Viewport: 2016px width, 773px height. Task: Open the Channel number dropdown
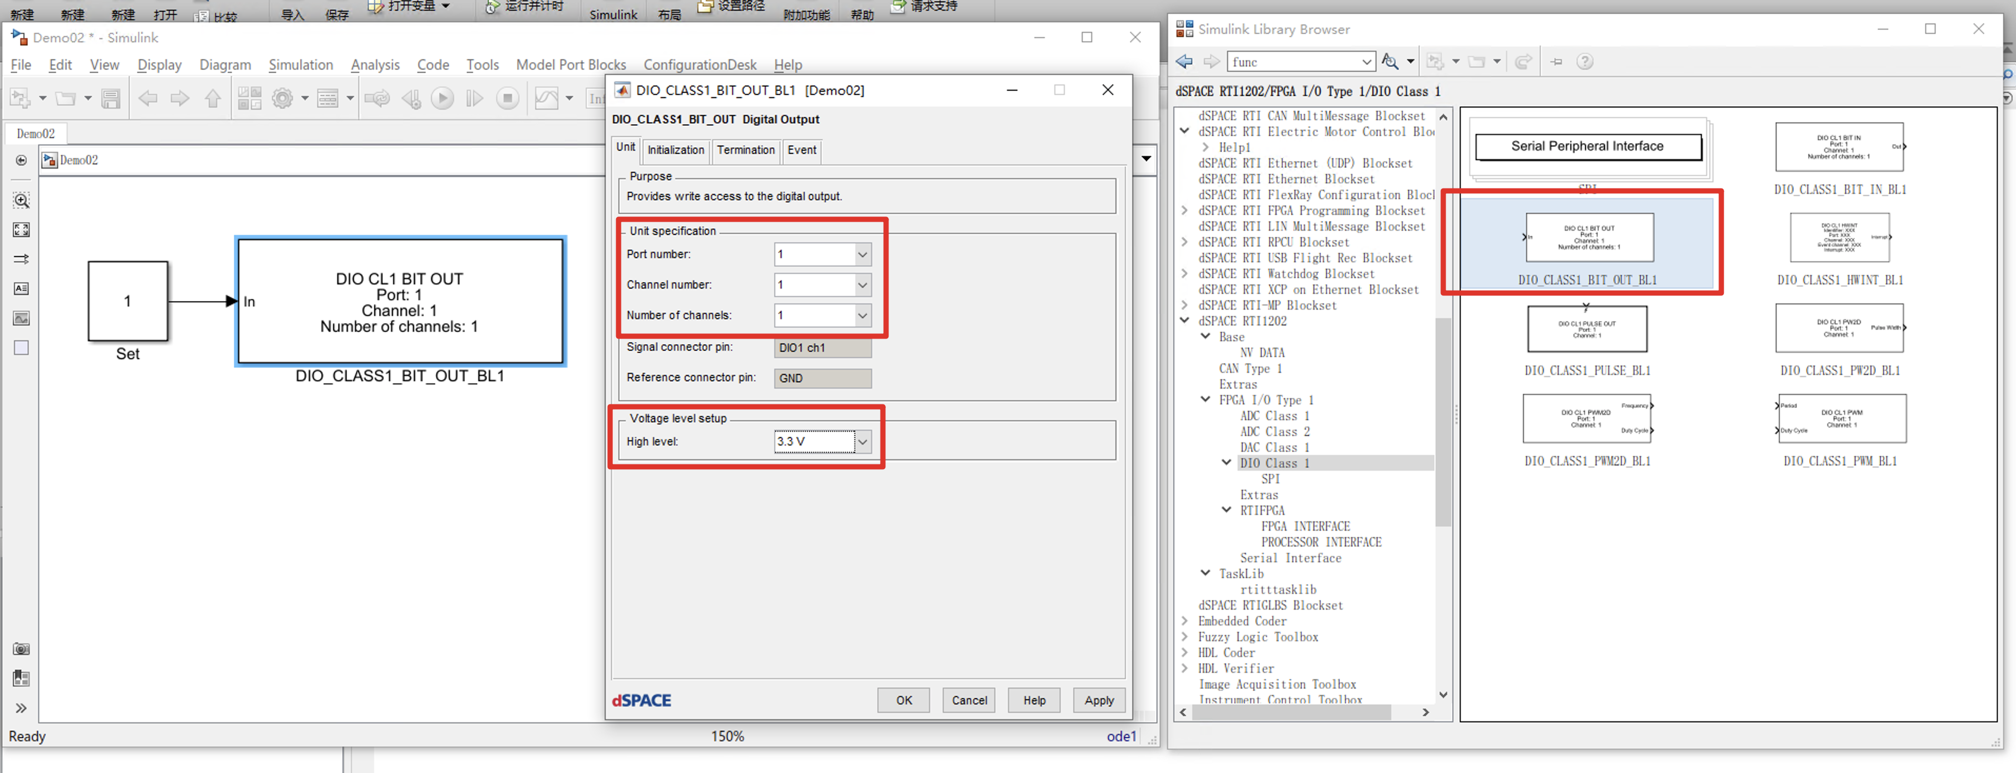863,285
